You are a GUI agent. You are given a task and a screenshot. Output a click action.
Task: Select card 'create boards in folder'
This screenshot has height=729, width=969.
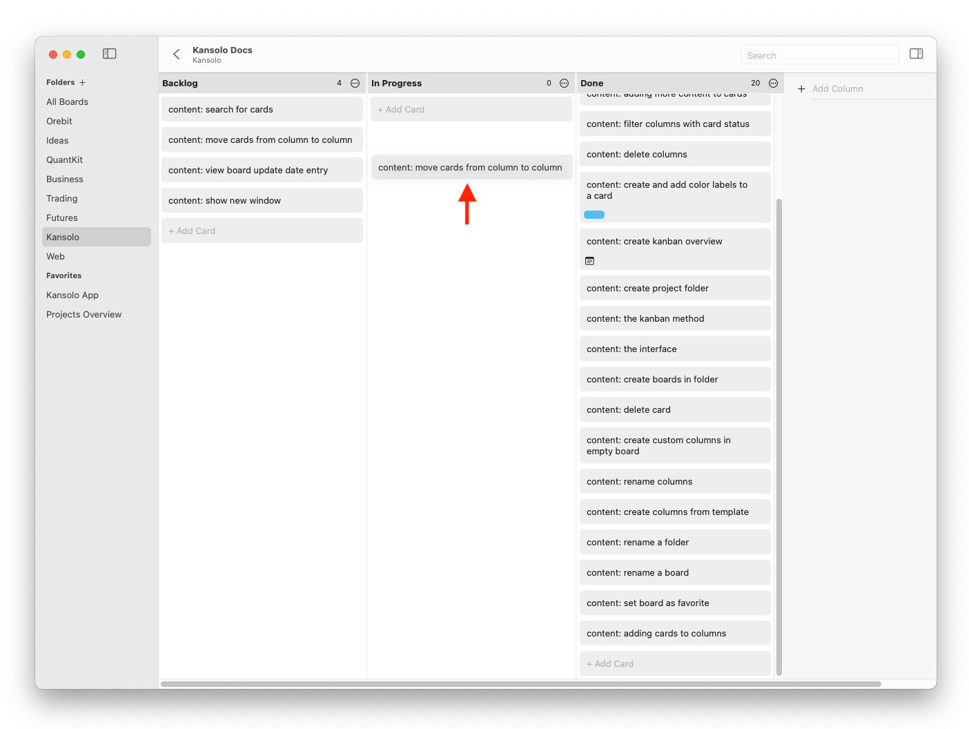pos(675,379)
